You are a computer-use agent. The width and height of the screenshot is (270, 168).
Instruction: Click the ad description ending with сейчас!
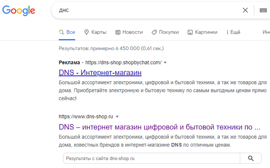click(162, 91)
